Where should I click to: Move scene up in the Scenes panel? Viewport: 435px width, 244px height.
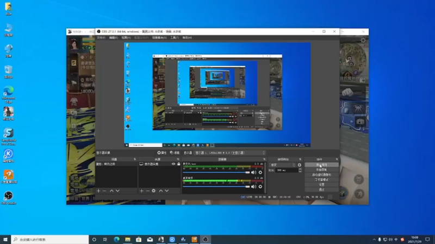111,191
